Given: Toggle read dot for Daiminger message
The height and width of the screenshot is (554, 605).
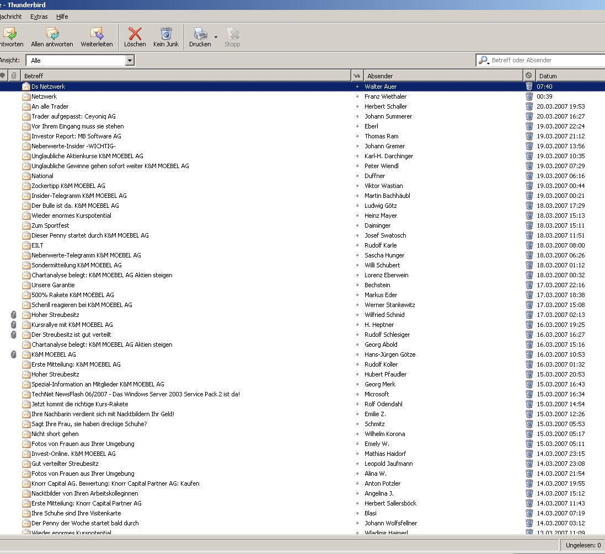Looking at the screenshot, I should coord(357,225).
